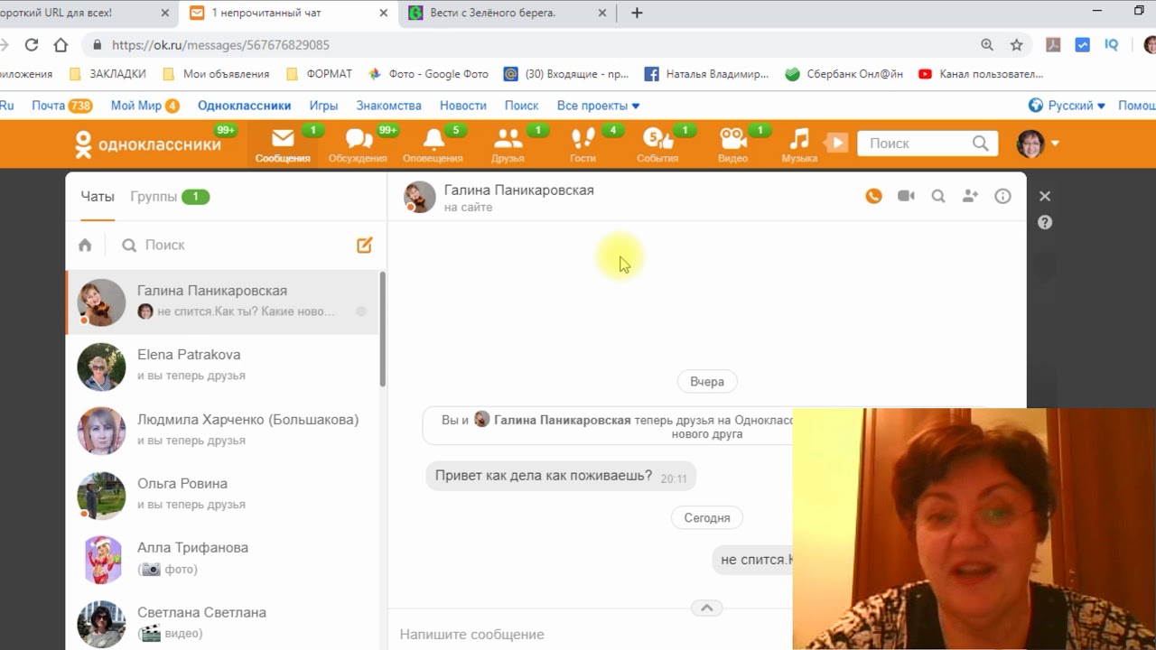Open chat with Ольга Ровина

coord(222,495)
